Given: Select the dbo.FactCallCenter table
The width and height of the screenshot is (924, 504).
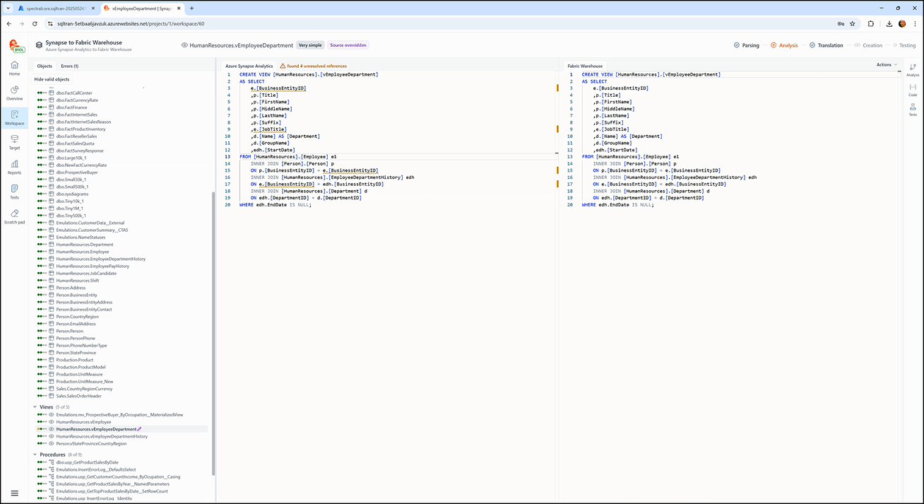Looking at the screenshot, I should pos(74,93).
